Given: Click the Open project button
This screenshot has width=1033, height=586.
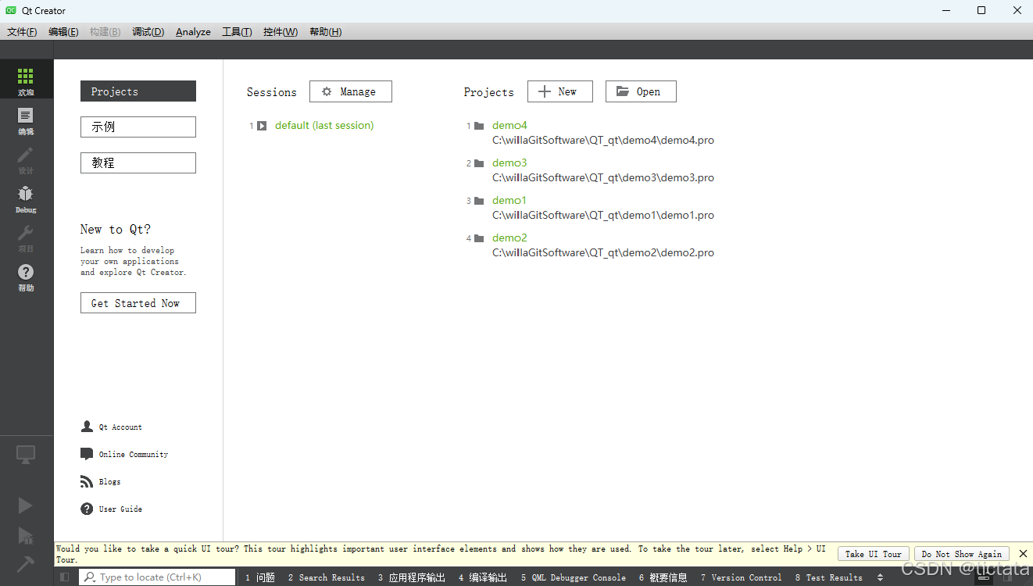Looking at the screenshot, I should point(641,91).
